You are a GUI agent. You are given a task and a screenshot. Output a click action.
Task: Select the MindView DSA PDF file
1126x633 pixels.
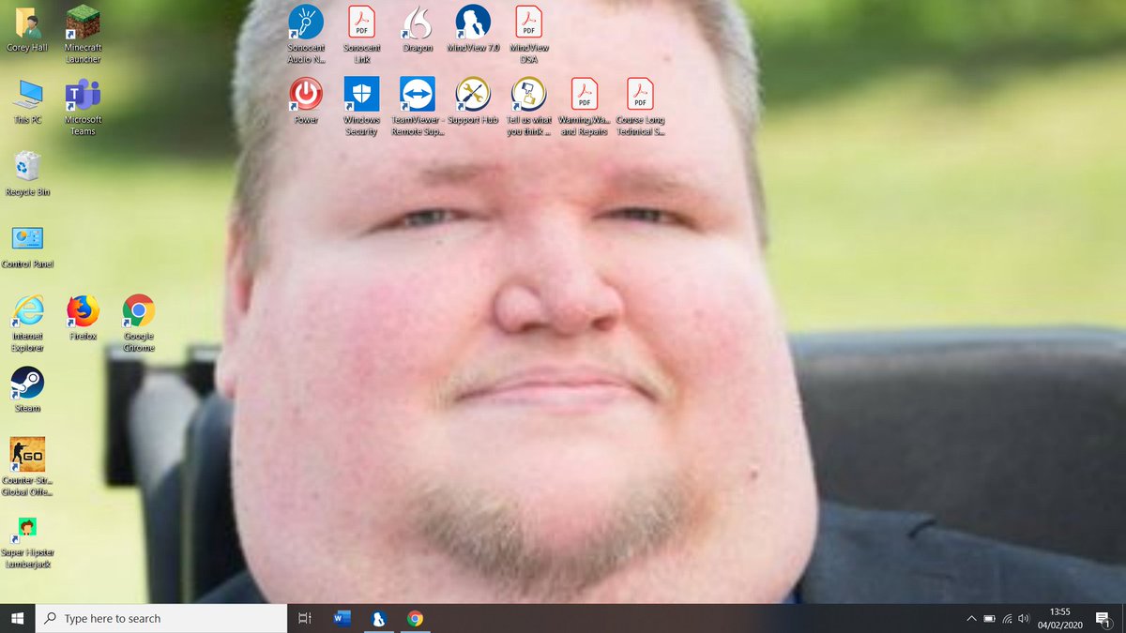[528, 34]
